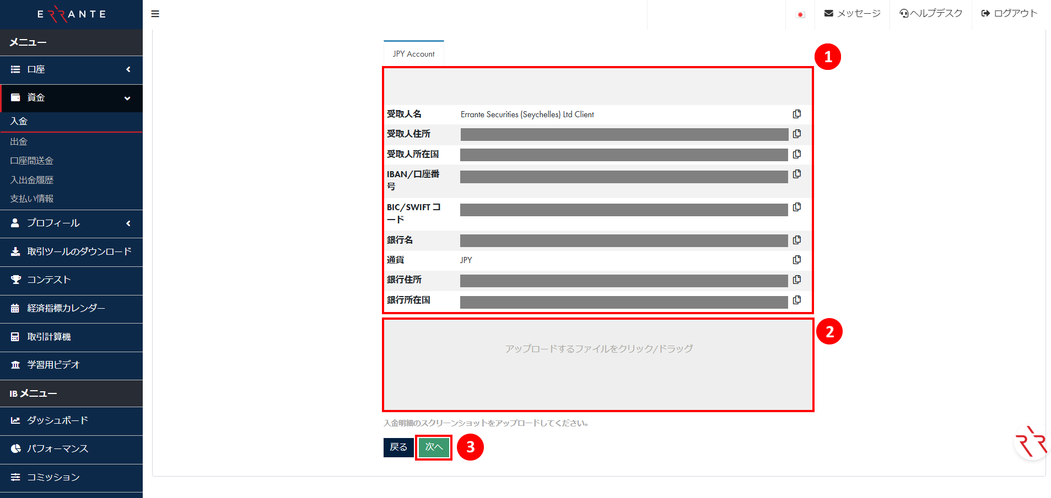The image size is (1051, 498).
Task: Select 出金 in the sidebar menu
Action: coord(19,141)
